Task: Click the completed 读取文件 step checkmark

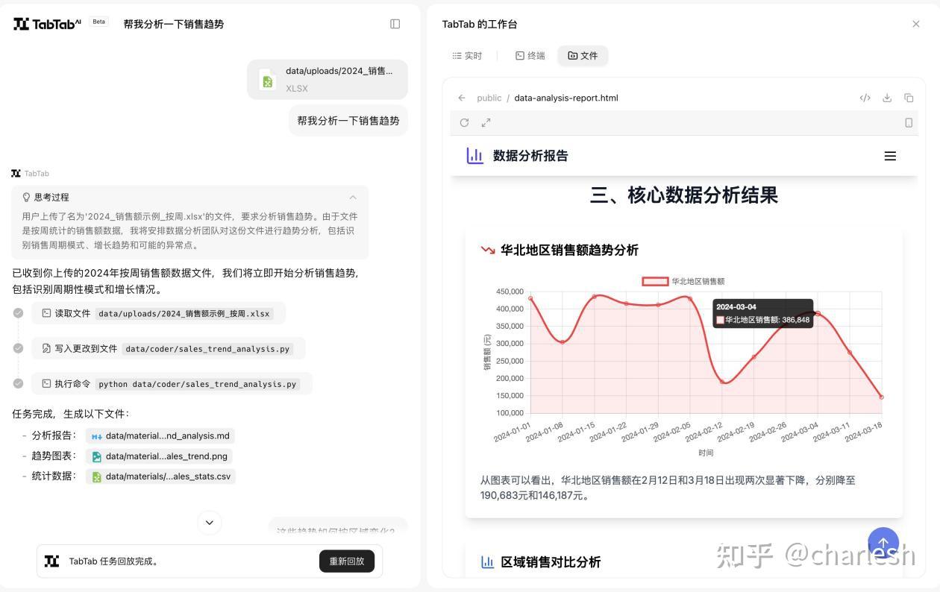Action: (18, 312)
